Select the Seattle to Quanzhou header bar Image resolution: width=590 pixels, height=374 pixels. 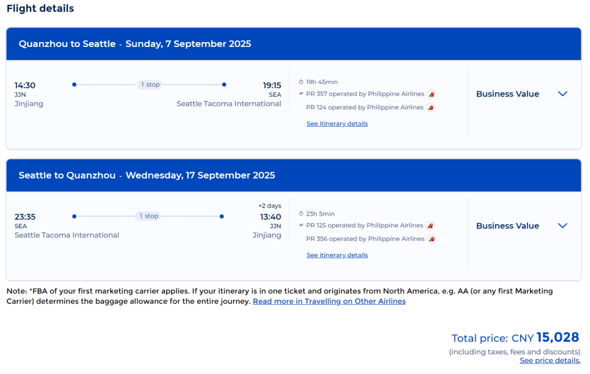[293, 176]
